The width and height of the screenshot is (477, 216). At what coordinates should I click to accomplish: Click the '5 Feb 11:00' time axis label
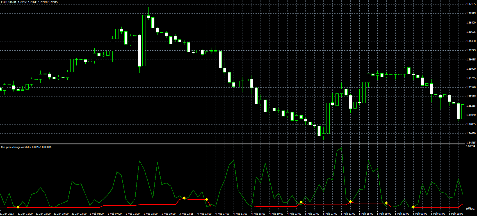(348, 214)
